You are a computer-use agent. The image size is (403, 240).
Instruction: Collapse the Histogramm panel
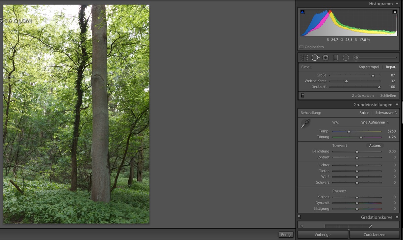click(x=397, y=4)
